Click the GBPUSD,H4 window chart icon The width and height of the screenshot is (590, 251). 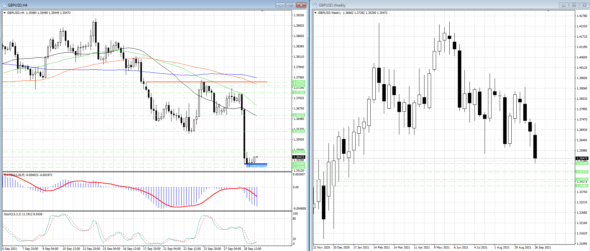point(4,5)
